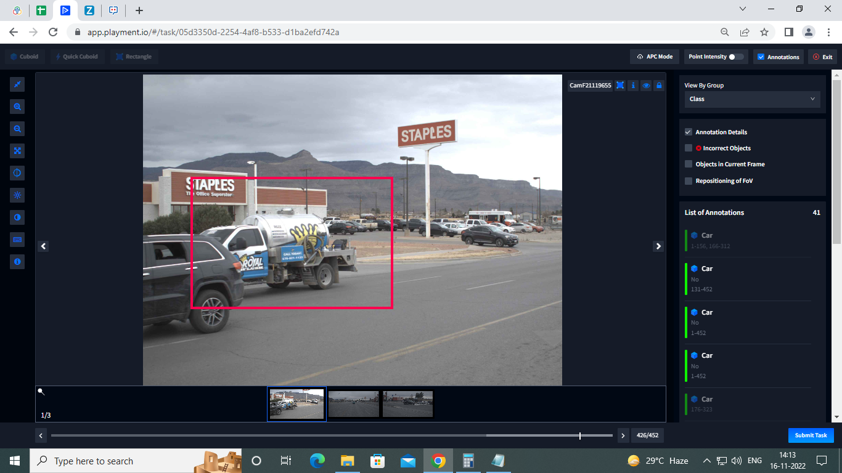Open camera info icon beside CamF21119655
This screenshot has width=842, height=473.
point(633,86)
